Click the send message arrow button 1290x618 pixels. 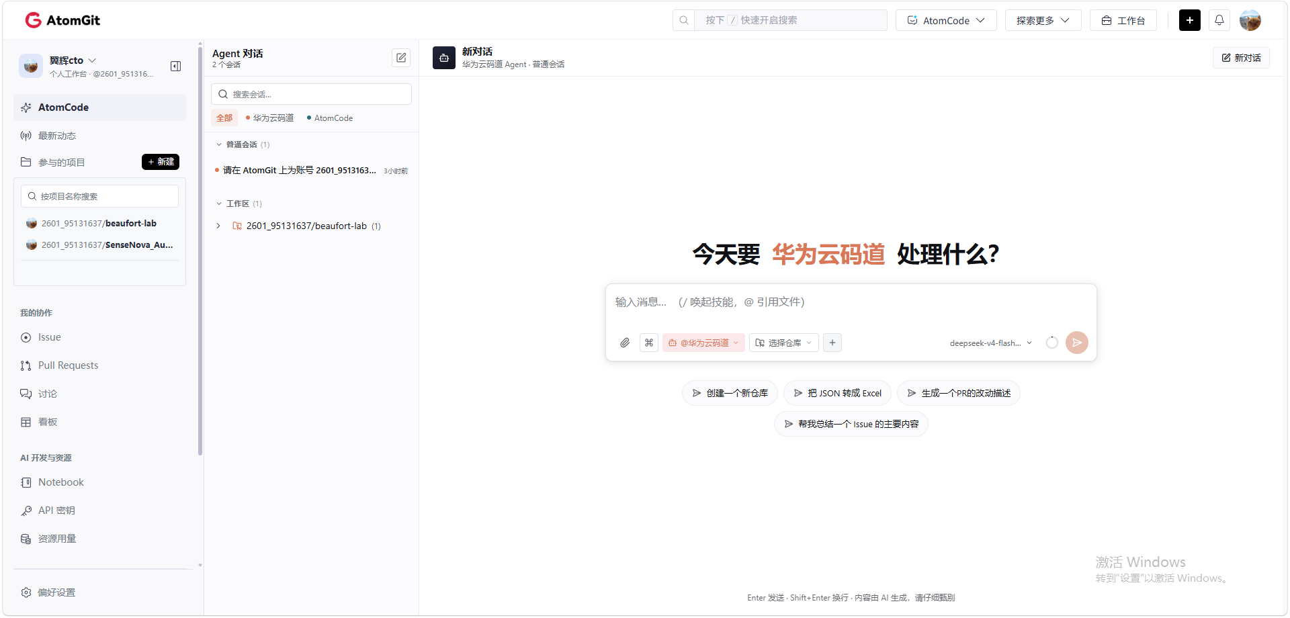point(1077,343)
